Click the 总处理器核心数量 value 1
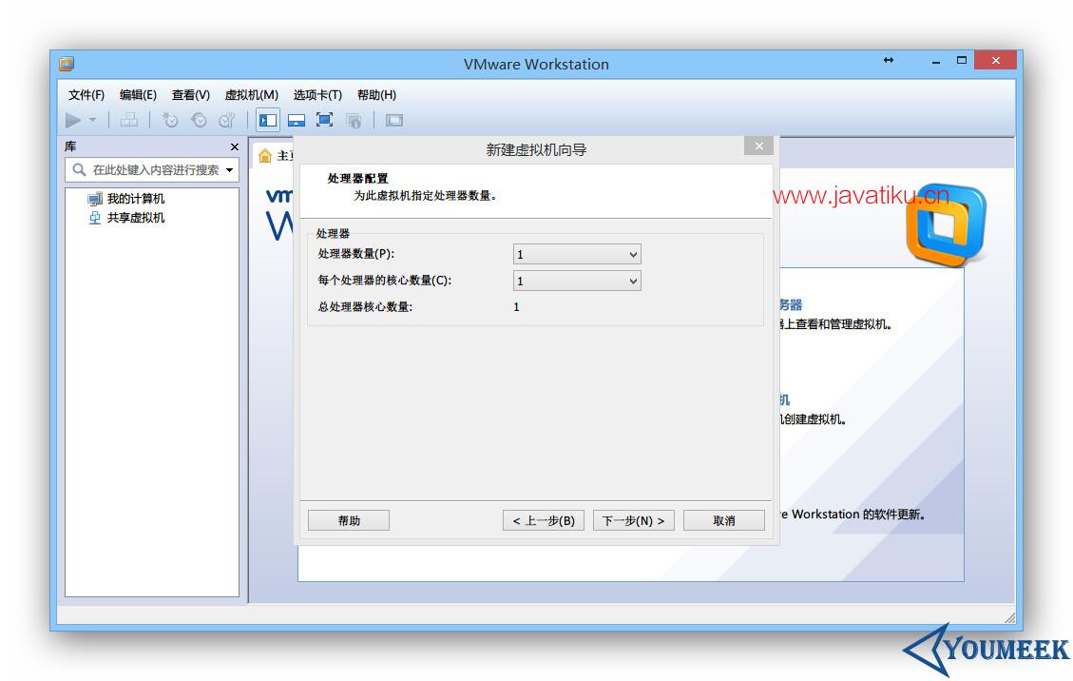The image size is (1073, 681). click(x=517, y=307)
